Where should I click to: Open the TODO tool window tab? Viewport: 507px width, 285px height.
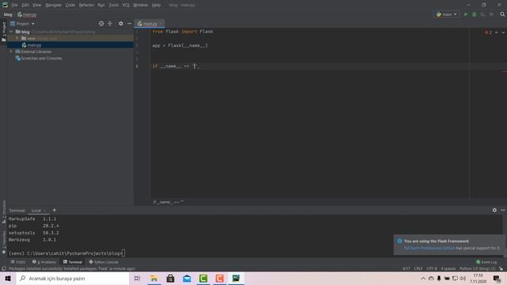coord(17,262)
